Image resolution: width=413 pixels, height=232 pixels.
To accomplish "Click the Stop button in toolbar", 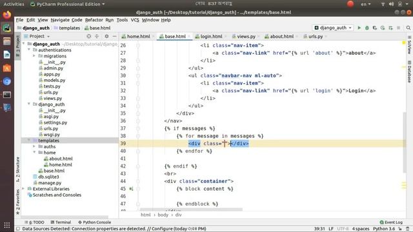I will [x=399, y=28].
